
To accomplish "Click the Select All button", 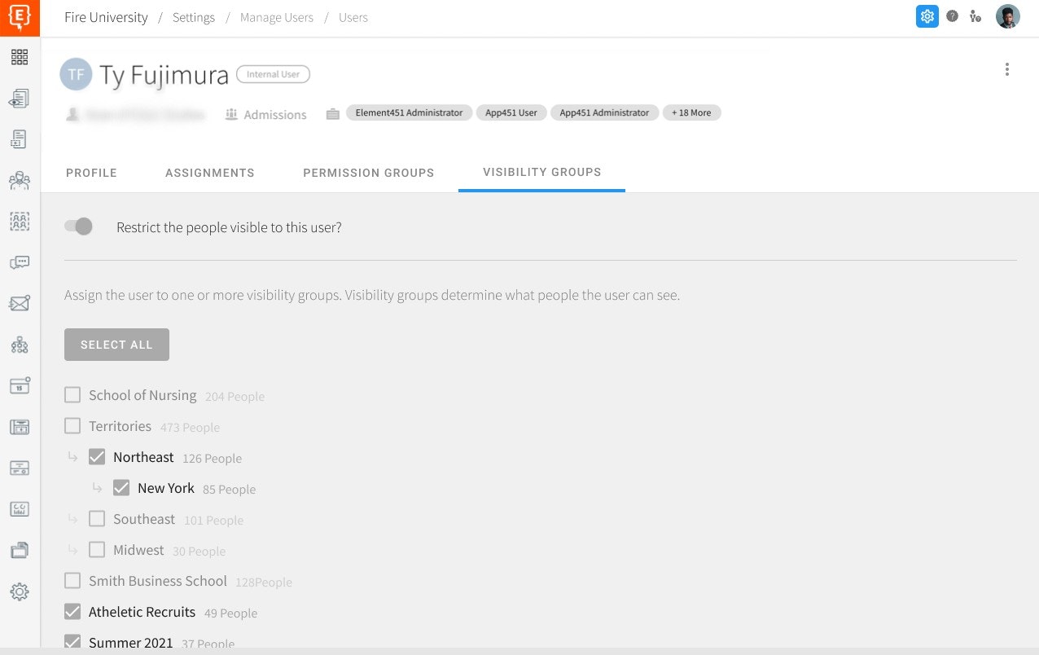I will 116,345.
